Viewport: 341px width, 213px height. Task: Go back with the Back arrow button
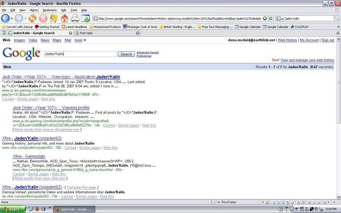coord(5,18)
